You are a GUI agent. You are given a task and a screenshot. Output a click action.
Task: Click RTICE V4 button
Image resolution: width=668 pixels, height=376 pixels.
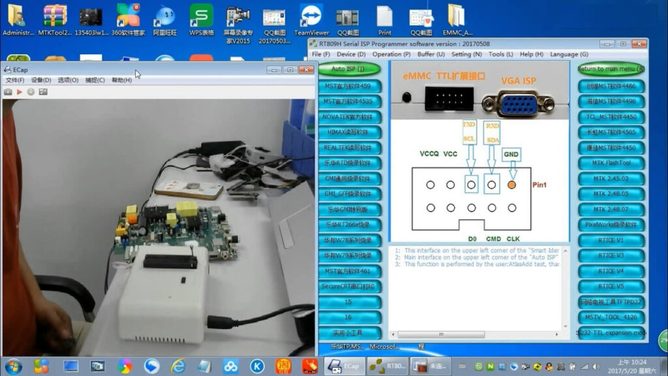tap(611, 271)
